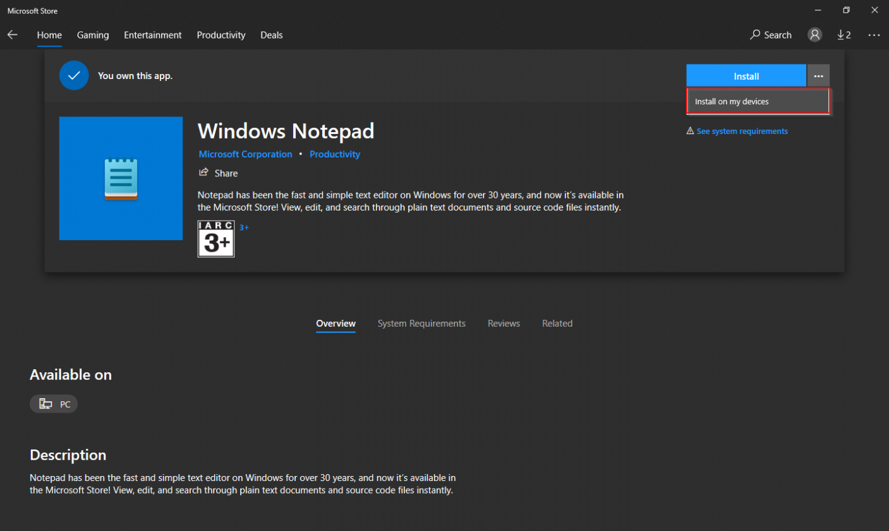The width and height of the screenshot is (889, 531).
Task: Open the Reviews tab
Action: (x=503, y=323)
